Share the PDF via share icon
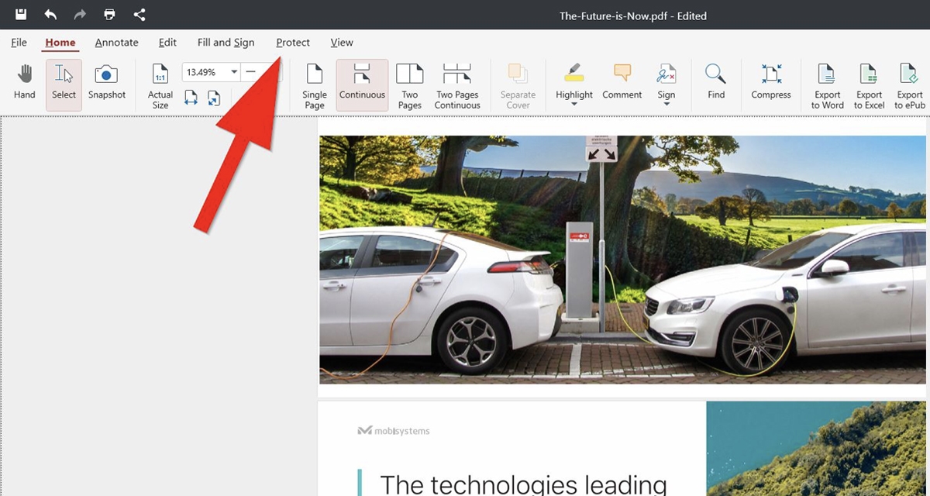Viewport: 930px width, 496px height. 139,15
